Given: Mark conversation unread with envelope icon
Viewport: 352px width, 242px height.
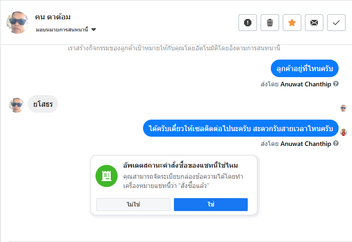Looking at the screenshot, I should click(x=314, y=23).
